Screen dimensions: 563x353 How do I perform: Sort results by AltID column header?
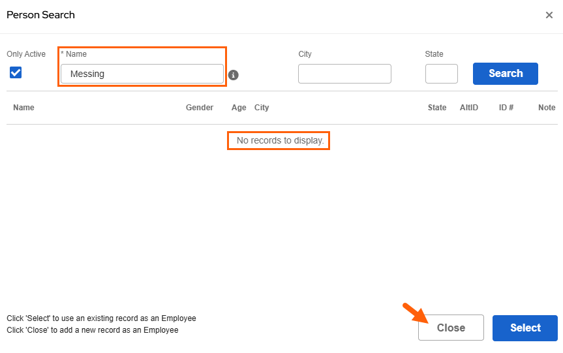(x=469, y=108)
